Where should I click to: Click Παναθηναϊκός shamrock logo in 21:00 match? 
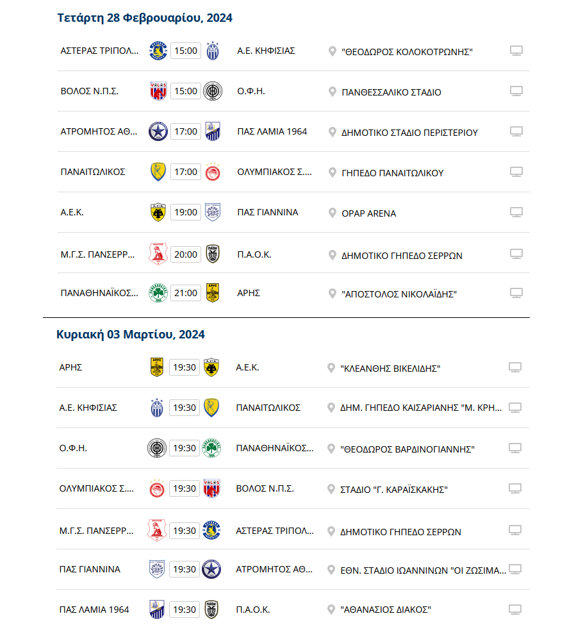158,293
